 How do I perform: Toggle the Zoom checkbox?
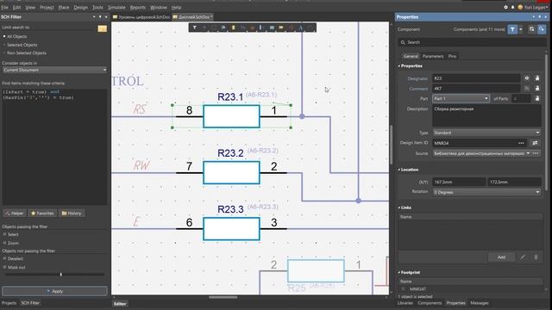(4, 243)
